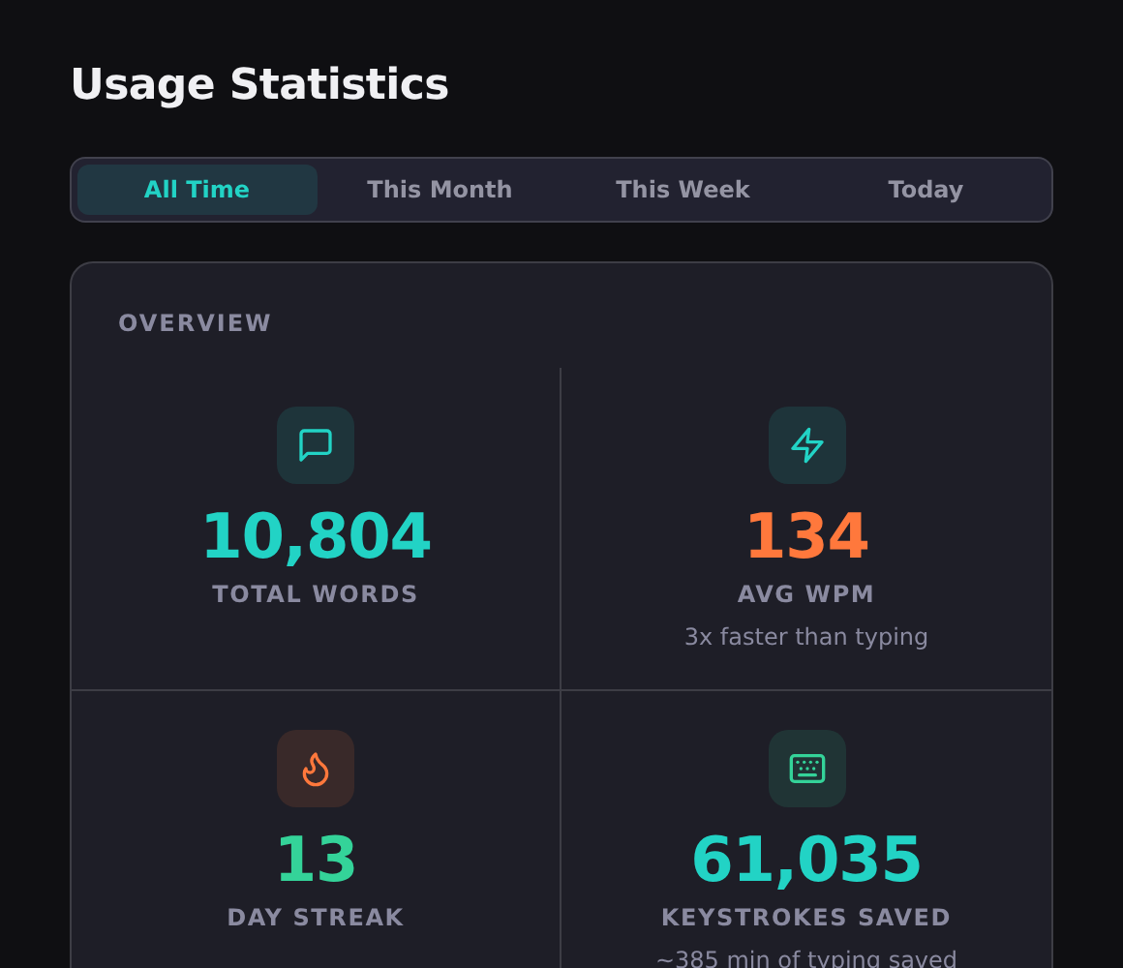1123x968 pixels.
Task: Click the 134 Avg WPM figure
Action: click(806, 535)
